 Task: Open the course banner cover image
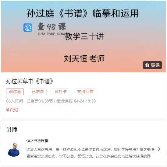(83, 37)
